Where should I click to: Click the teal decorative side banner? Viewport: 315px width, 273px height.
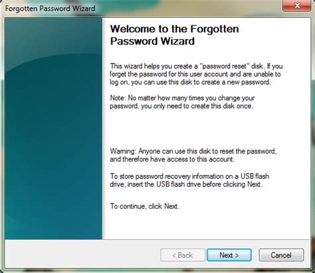(53, 129)
